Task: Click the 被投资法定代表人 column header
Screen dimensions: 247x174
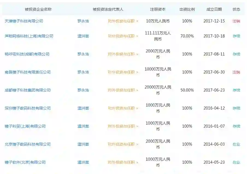Action: (108, 9)
